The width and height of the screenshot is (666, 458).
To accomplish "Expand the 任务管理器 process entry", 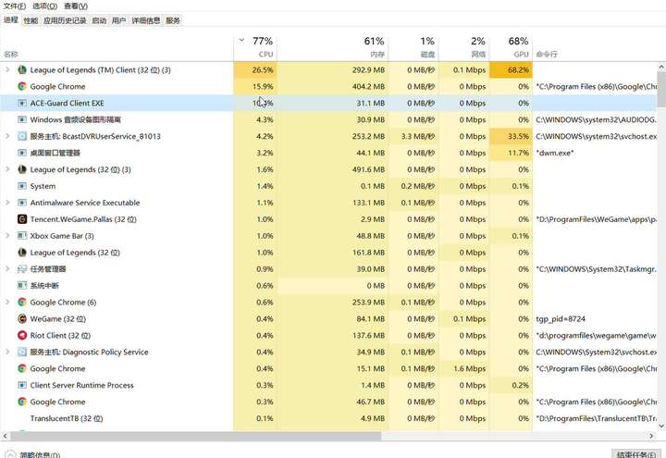I will click(7, 268).
